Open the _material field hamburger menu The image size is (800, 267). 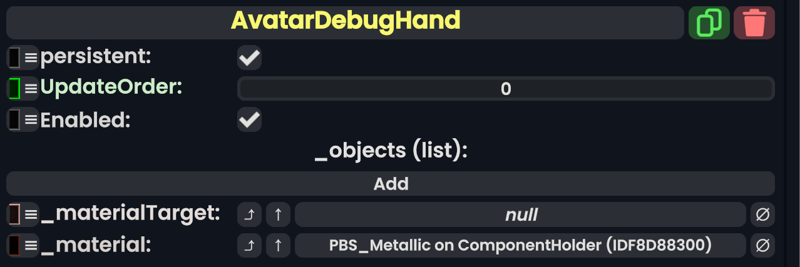coord(31,246)
